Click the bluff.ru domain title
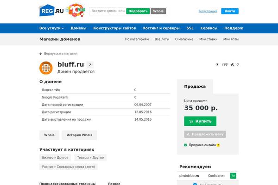Image resolution: width=278 pixels, height=185 pixels. point(70,64)
